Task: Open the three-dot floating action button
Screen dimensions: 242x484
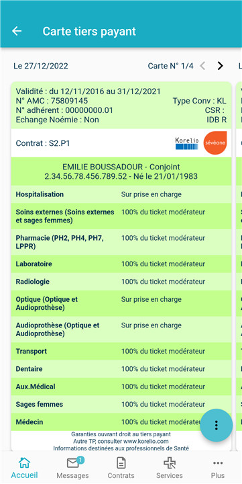Action: [x=216, y=425]
